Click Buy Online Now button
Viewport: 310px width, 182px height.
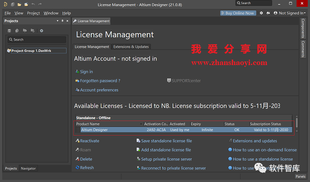pos(238,13)
